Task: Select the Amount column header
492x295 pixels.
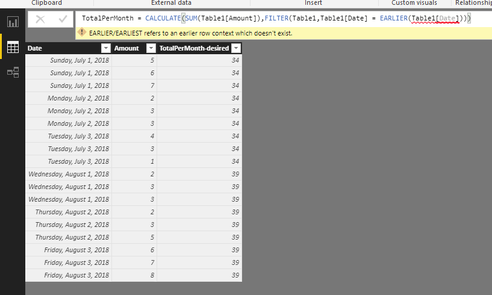Action: [134, 48]
